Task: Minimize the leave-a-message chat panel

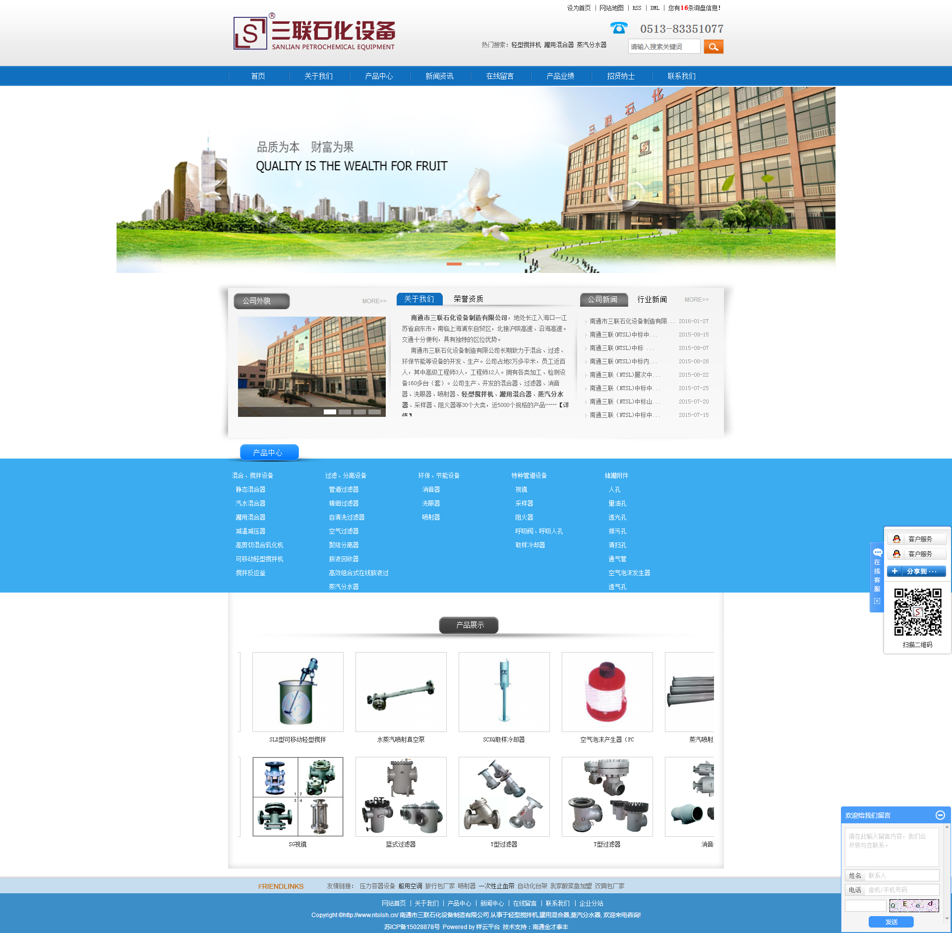Action: coord(940,815)
